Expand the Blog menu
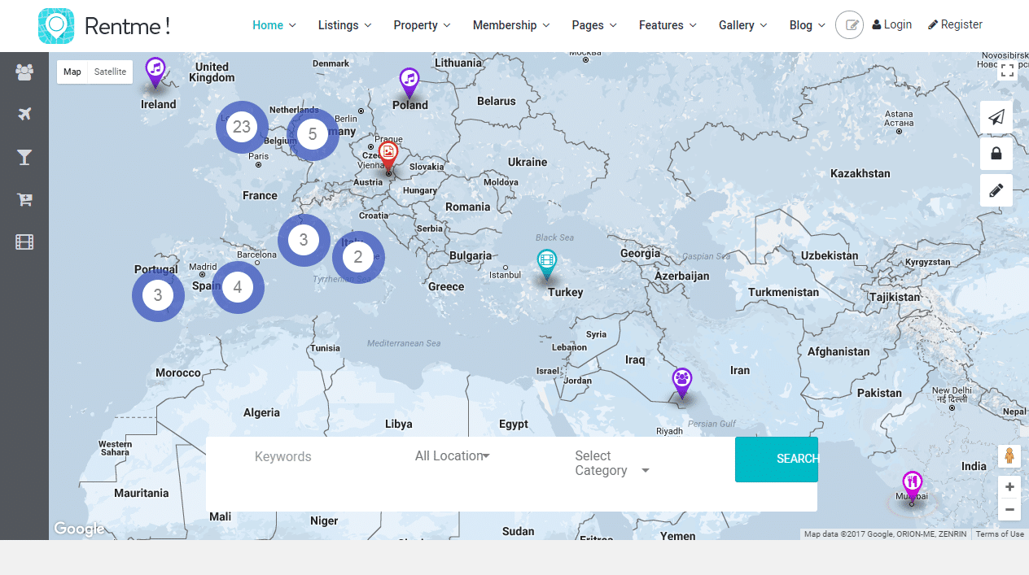The height and width of the screenshot is (575, 1029). click(808, 25)
